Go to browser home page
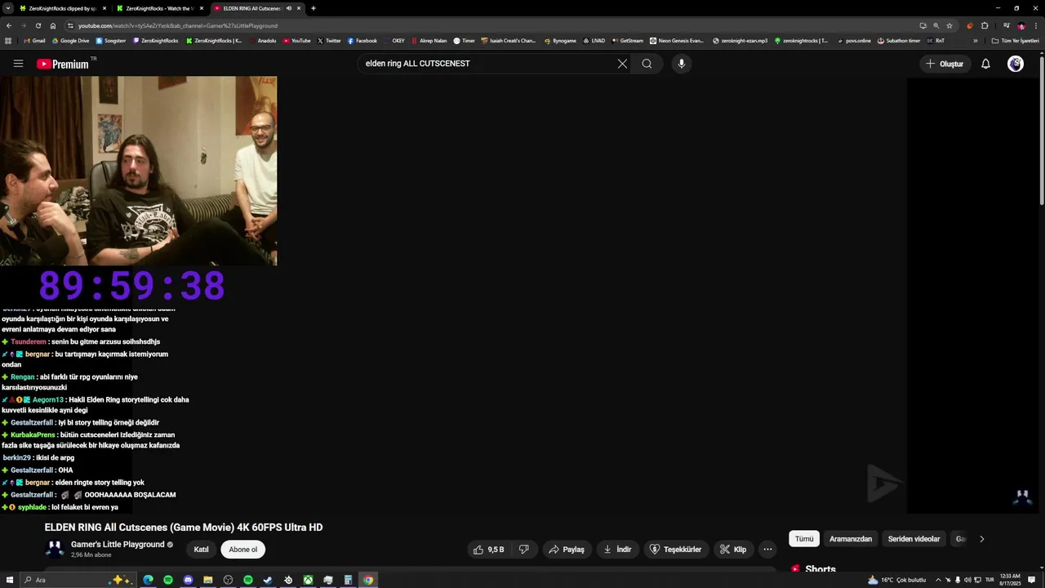 (x=53, y=25)
